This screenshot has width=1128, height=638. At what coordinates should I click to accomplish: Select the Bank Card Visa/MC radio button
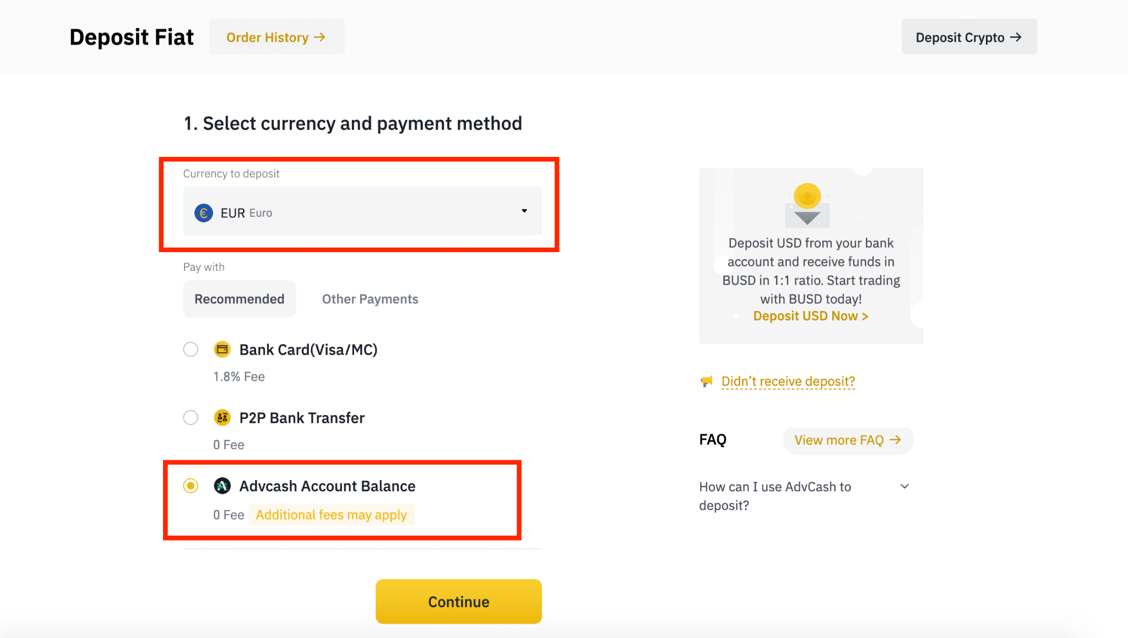(x=191, y=348)
